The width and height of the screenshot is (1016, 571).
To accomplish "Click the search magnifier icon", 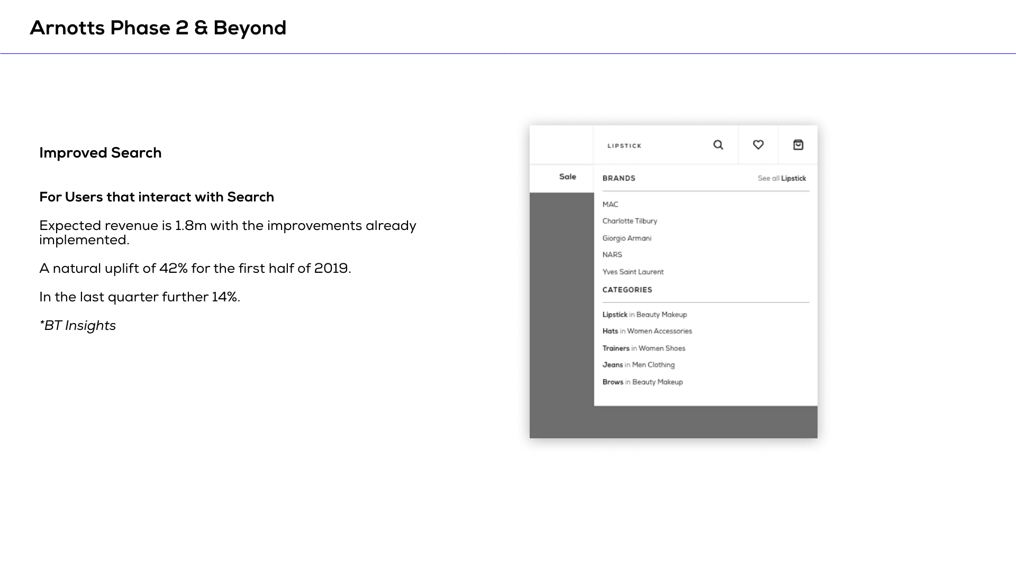I will [x=718, y=144].
